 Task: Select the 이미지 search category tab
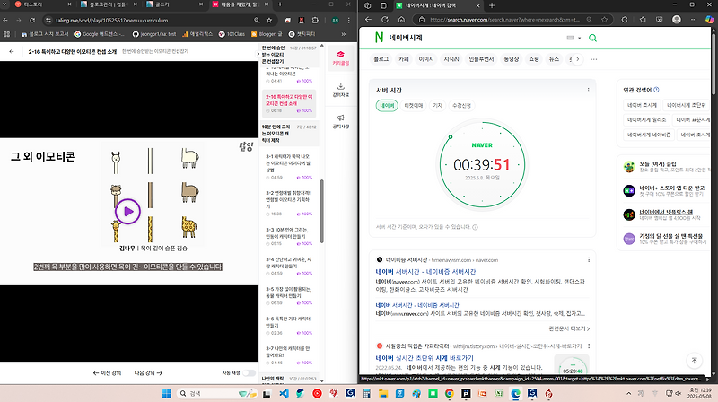coord(426,59)
